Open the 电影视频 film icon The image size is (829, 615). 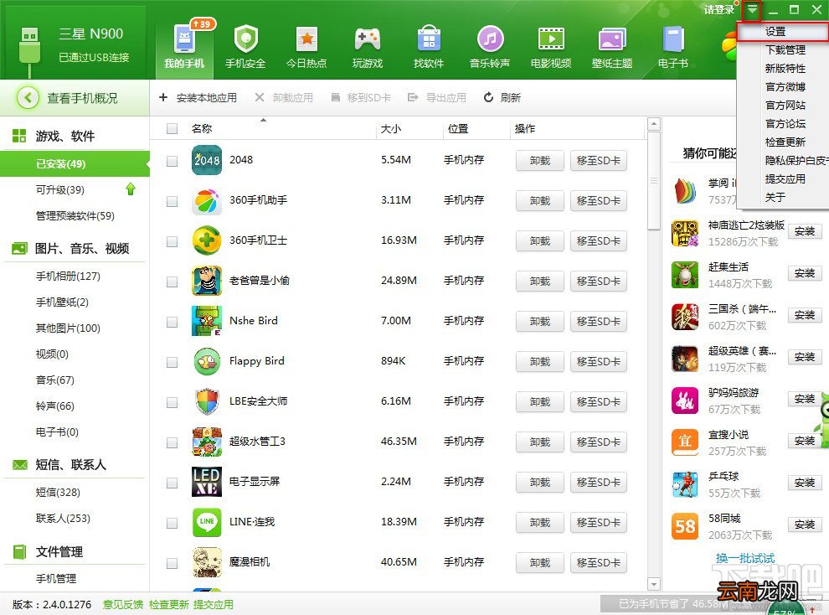pos(551,39)
